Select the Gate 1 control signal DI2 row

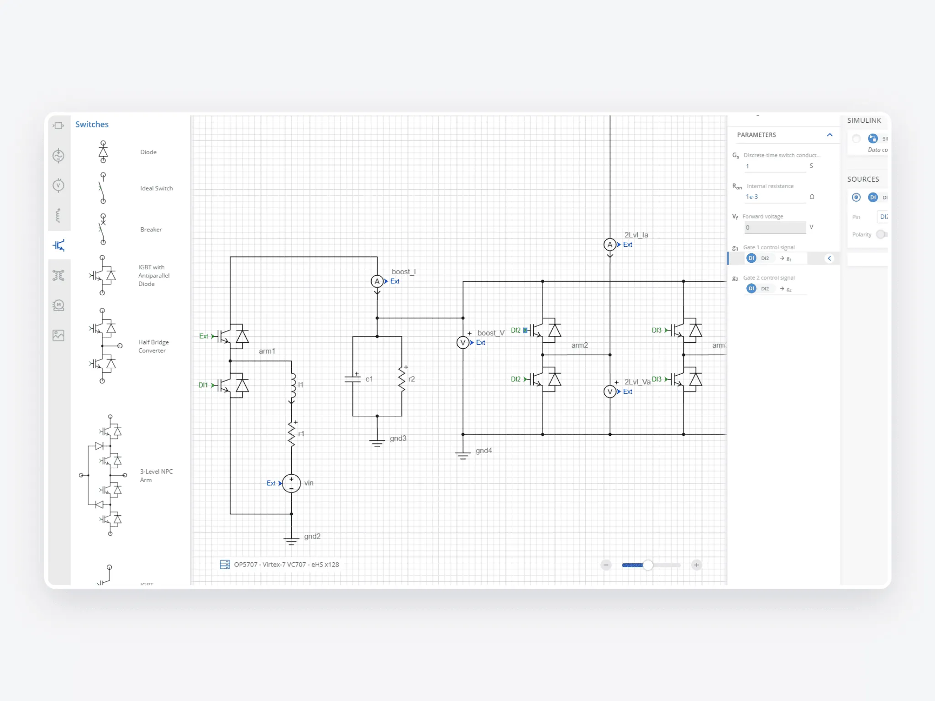[776, 258]
